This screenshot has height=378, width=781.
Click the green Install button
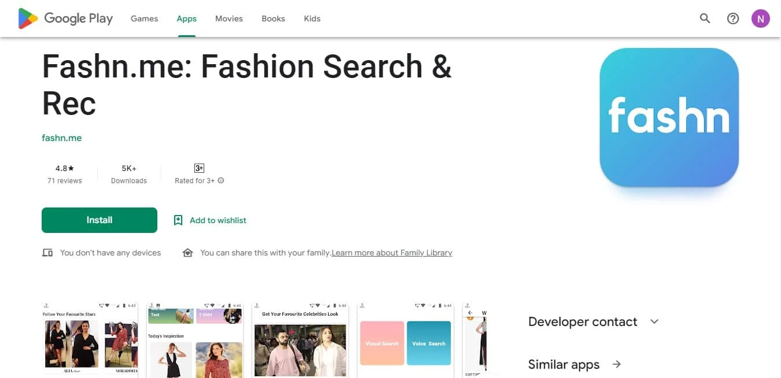[x=100, y=220]
